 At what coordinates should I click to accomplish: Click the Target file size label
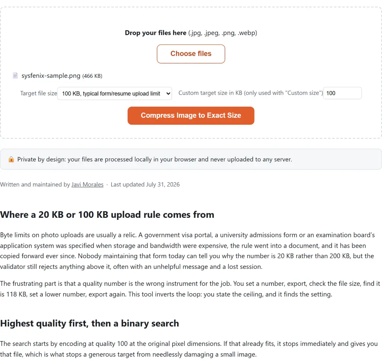pos(39,93)
